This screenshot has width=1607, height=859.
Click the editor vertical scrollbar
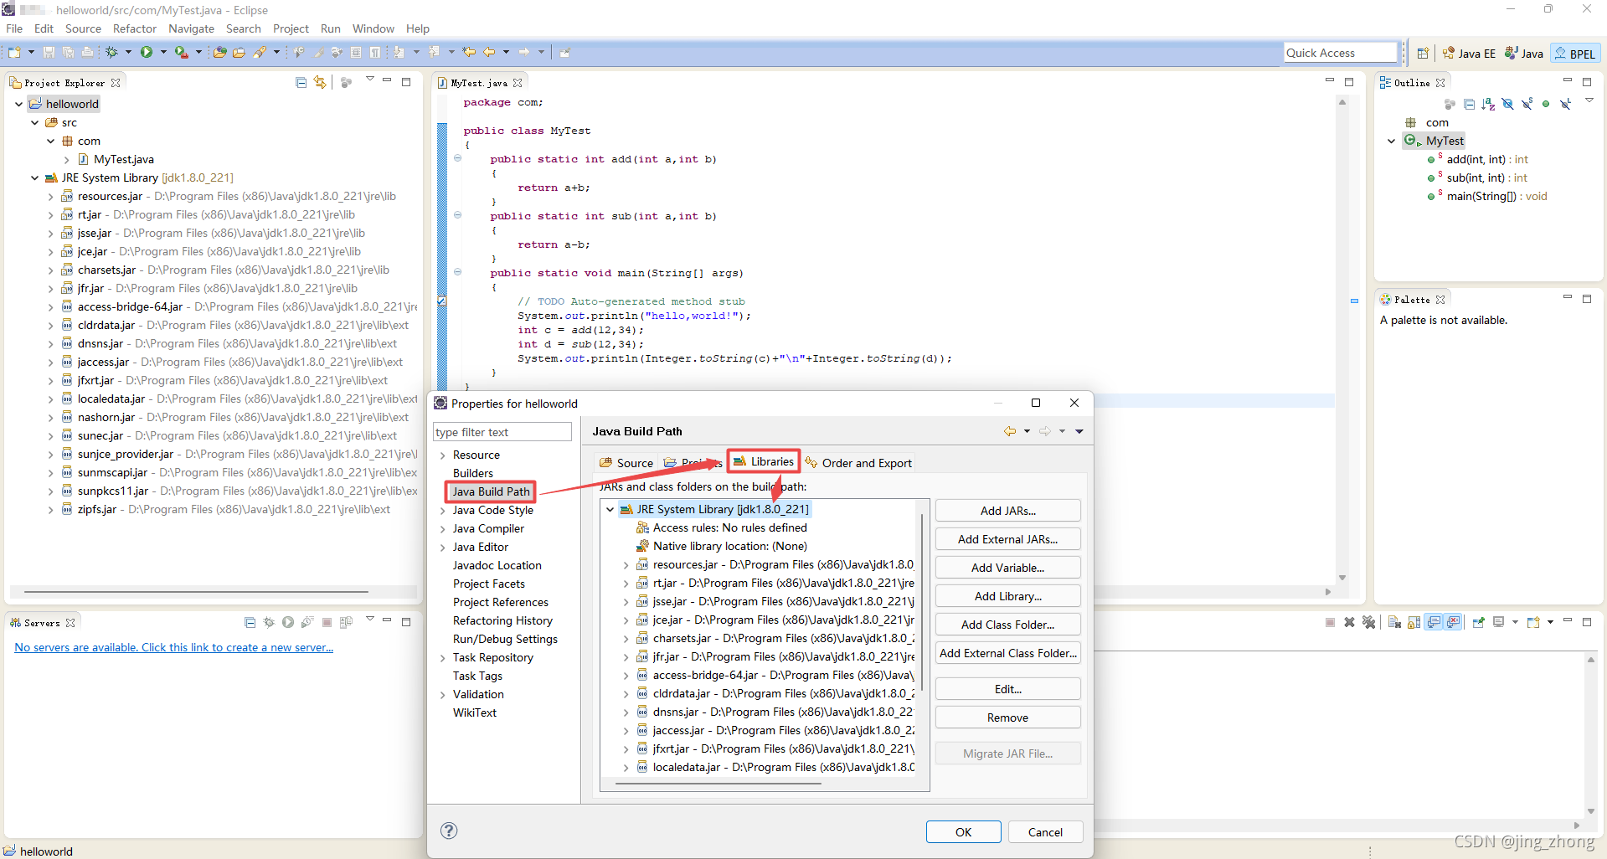coord(1342,339)
